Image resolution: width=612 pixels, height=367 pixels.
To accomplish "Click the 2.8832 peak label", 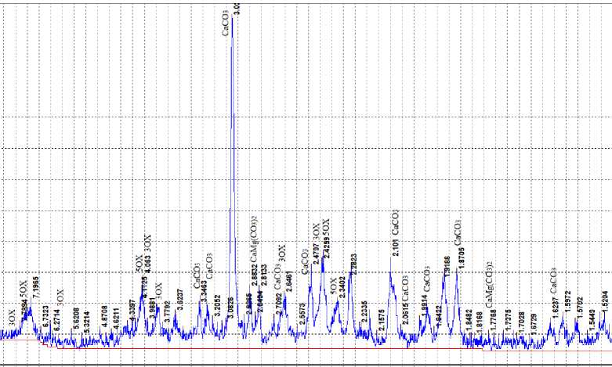I will point(254,275).
